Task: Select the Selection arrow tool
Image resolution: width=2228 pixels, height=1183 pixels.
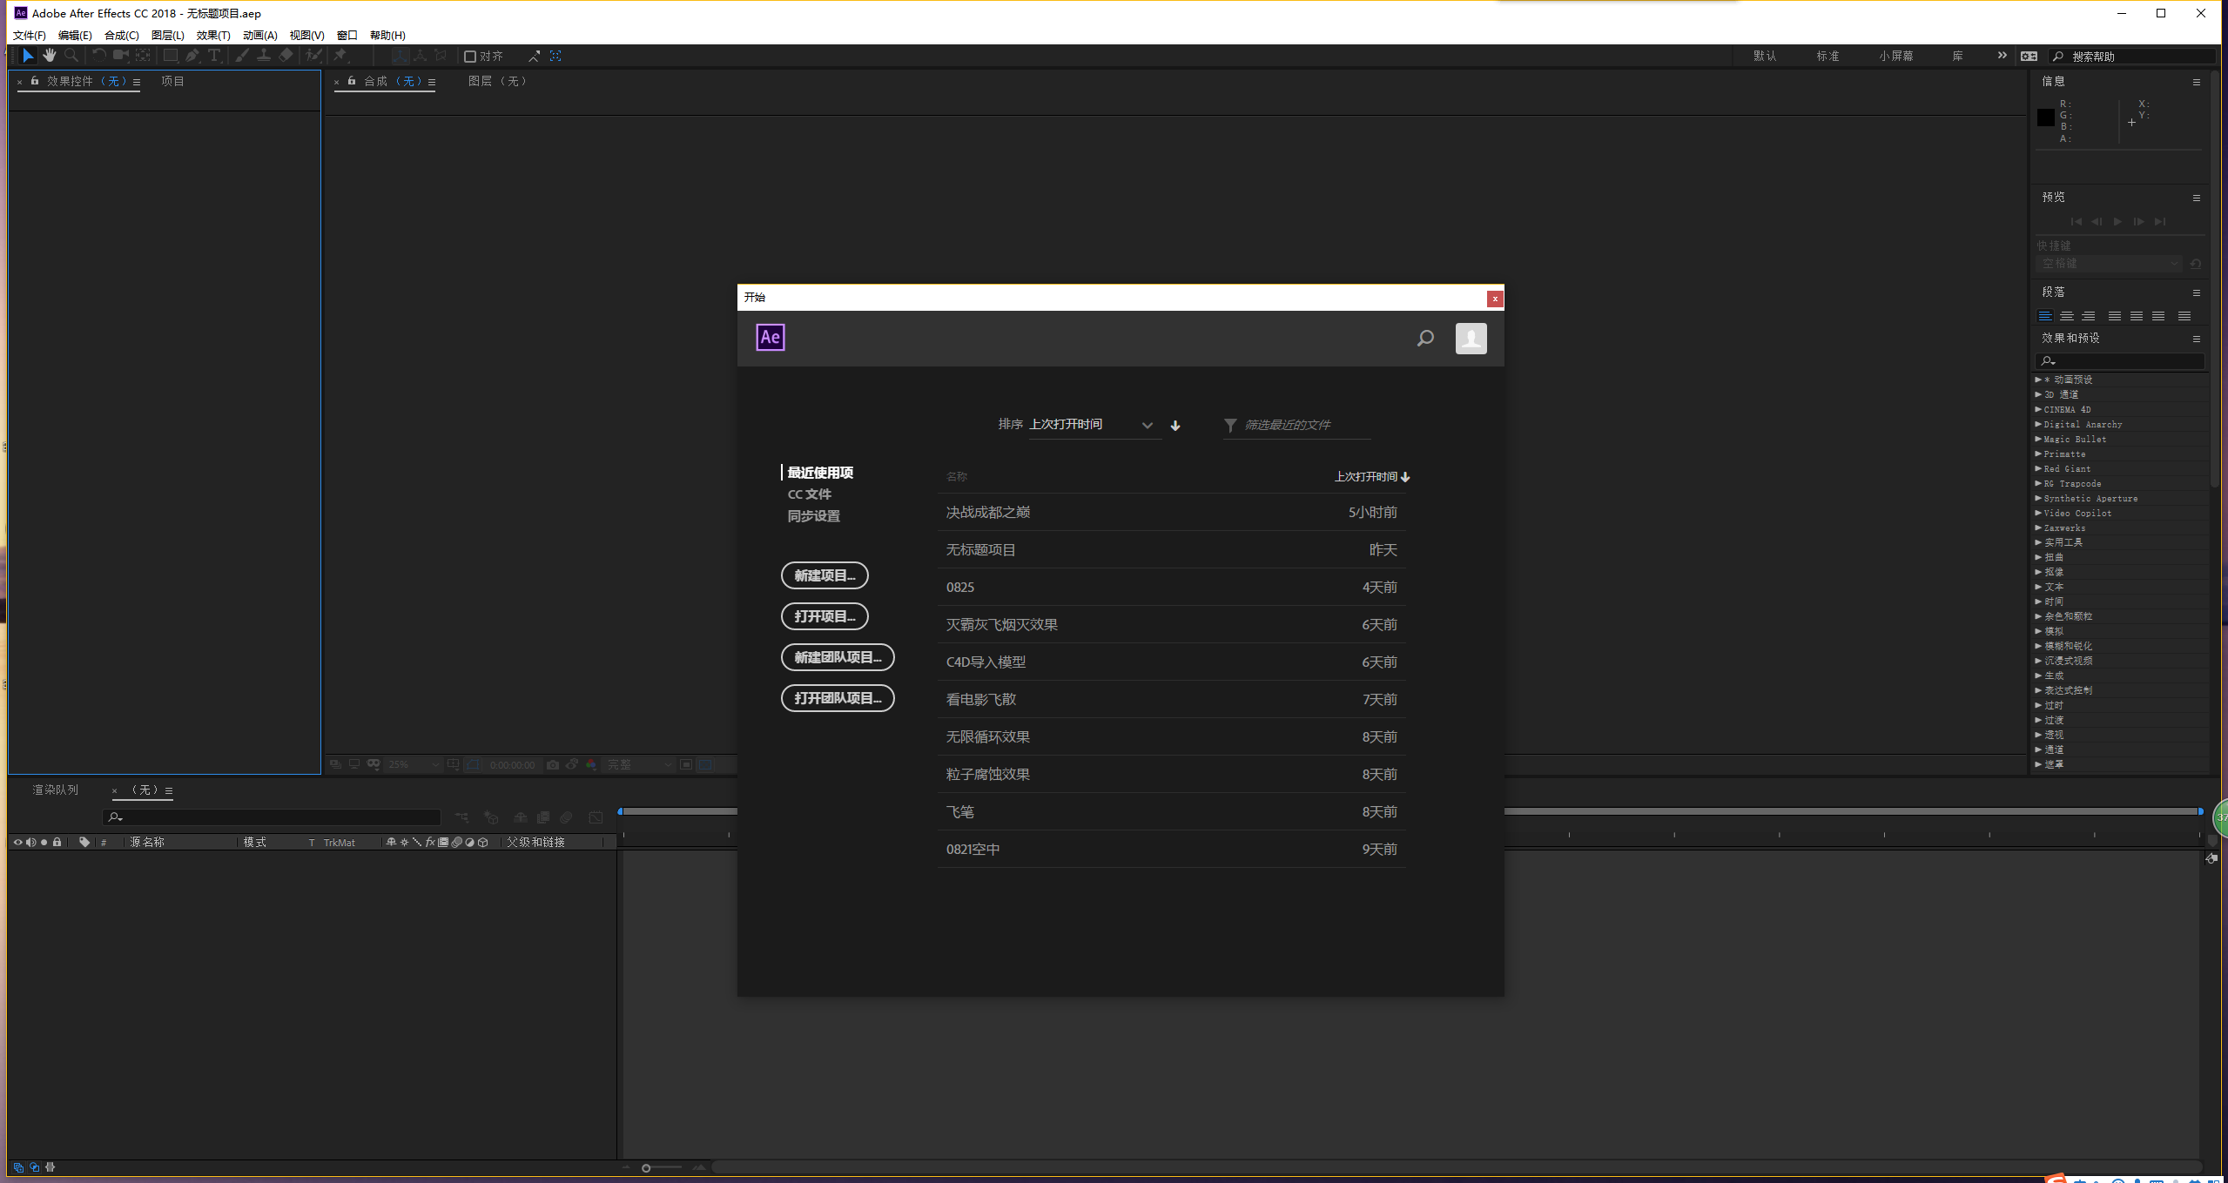Action: click(x=28, y=55)
